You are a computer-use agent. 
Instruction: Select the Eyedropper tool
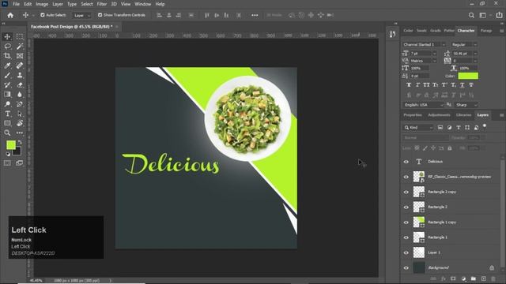tap(7, 65)
